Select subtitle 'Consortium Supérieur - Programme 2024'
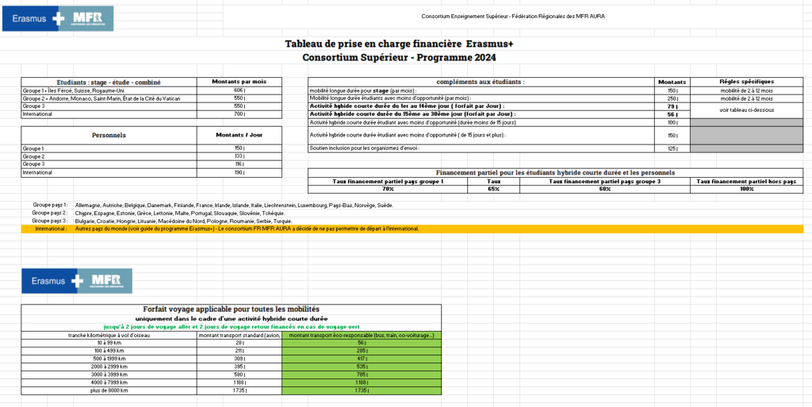 coord(399,57)
